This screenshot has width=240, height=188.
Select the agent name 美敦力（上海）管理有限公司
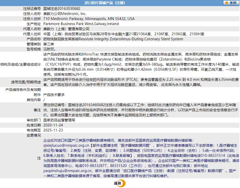pyautogui.click(x=66, y=29)
